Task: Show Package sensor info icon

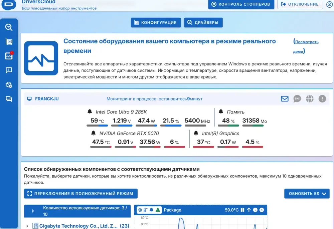Action: [x=255, y=210]
